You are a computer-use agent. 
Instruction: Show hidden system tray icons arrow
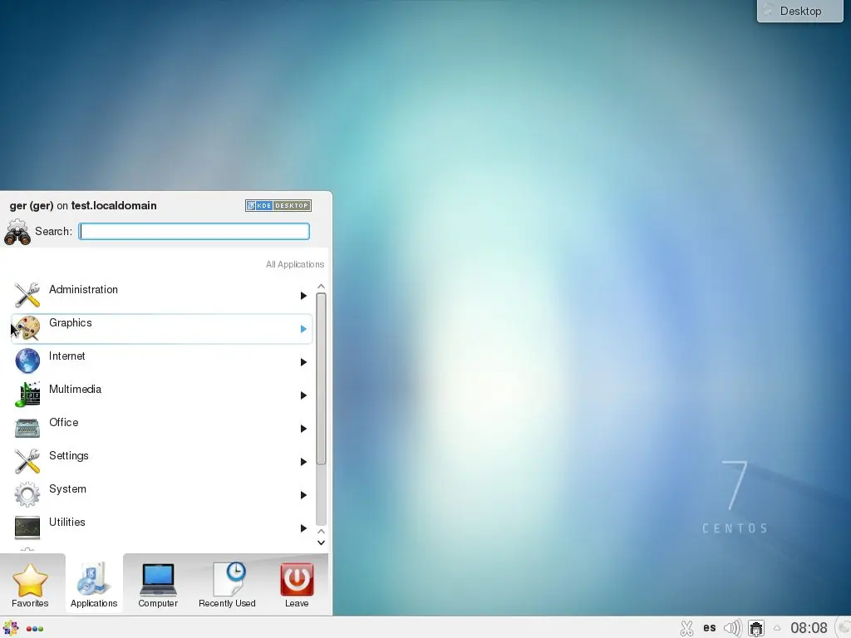(777, 628)
